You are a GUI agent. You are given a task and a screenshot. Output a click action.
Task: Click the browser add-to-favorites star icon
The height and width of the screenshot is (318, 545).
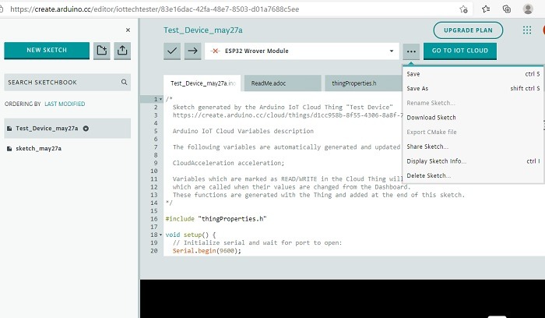click(x=463, y=9)
